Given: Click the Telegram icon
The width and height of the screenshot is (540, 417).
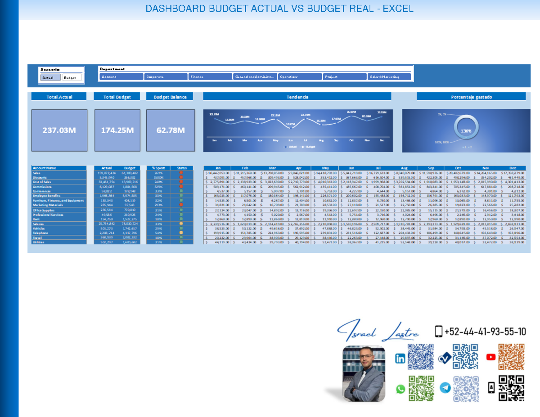Looking at the screenshot, I should [445, 388].
